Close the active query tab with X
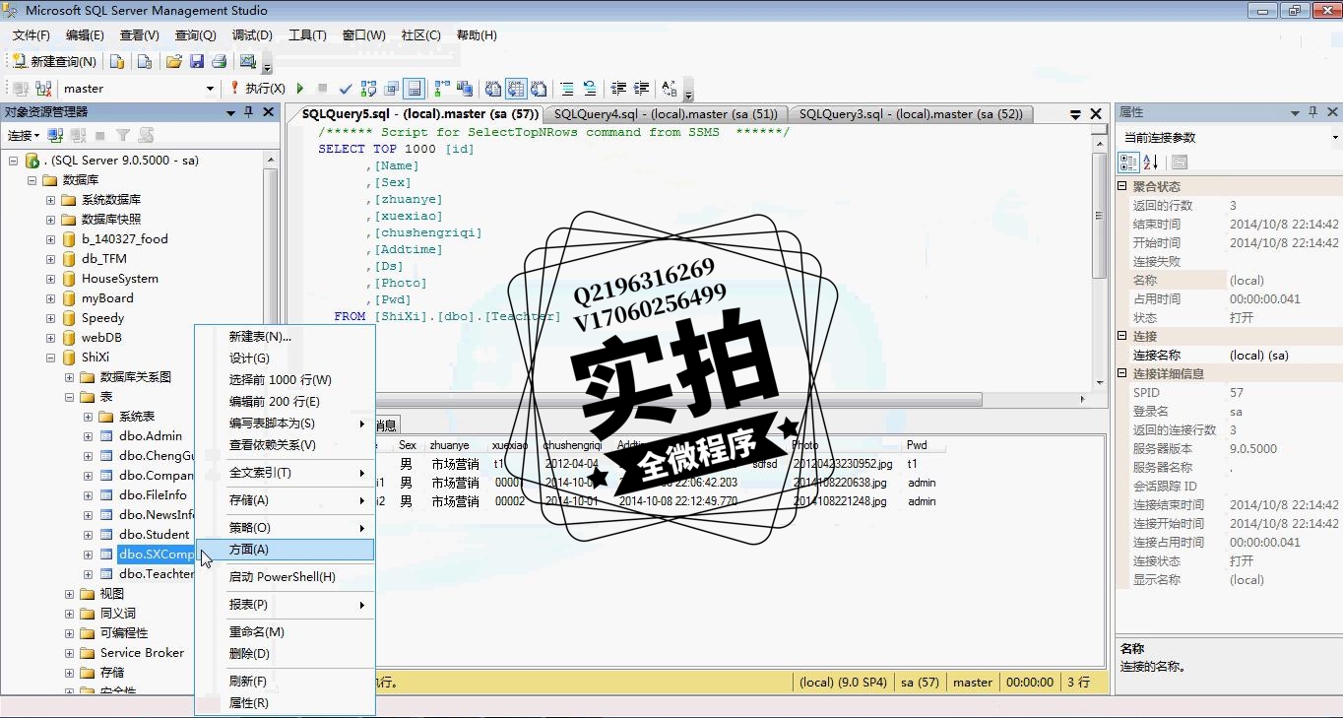 (x=1096, y=114)
